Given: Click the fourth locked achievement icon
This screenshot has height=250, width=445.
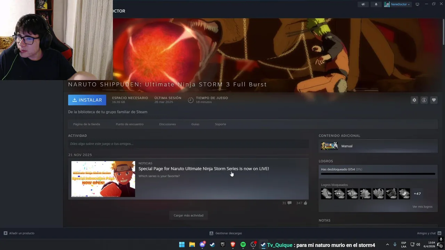Looking at the screenshot, I should 365,194.
